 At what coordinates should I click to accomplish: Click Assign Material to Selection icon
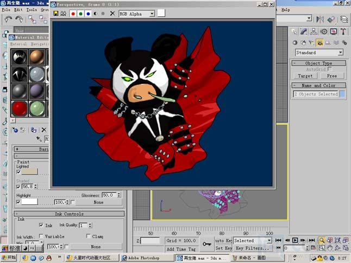[x=34, y=130]
